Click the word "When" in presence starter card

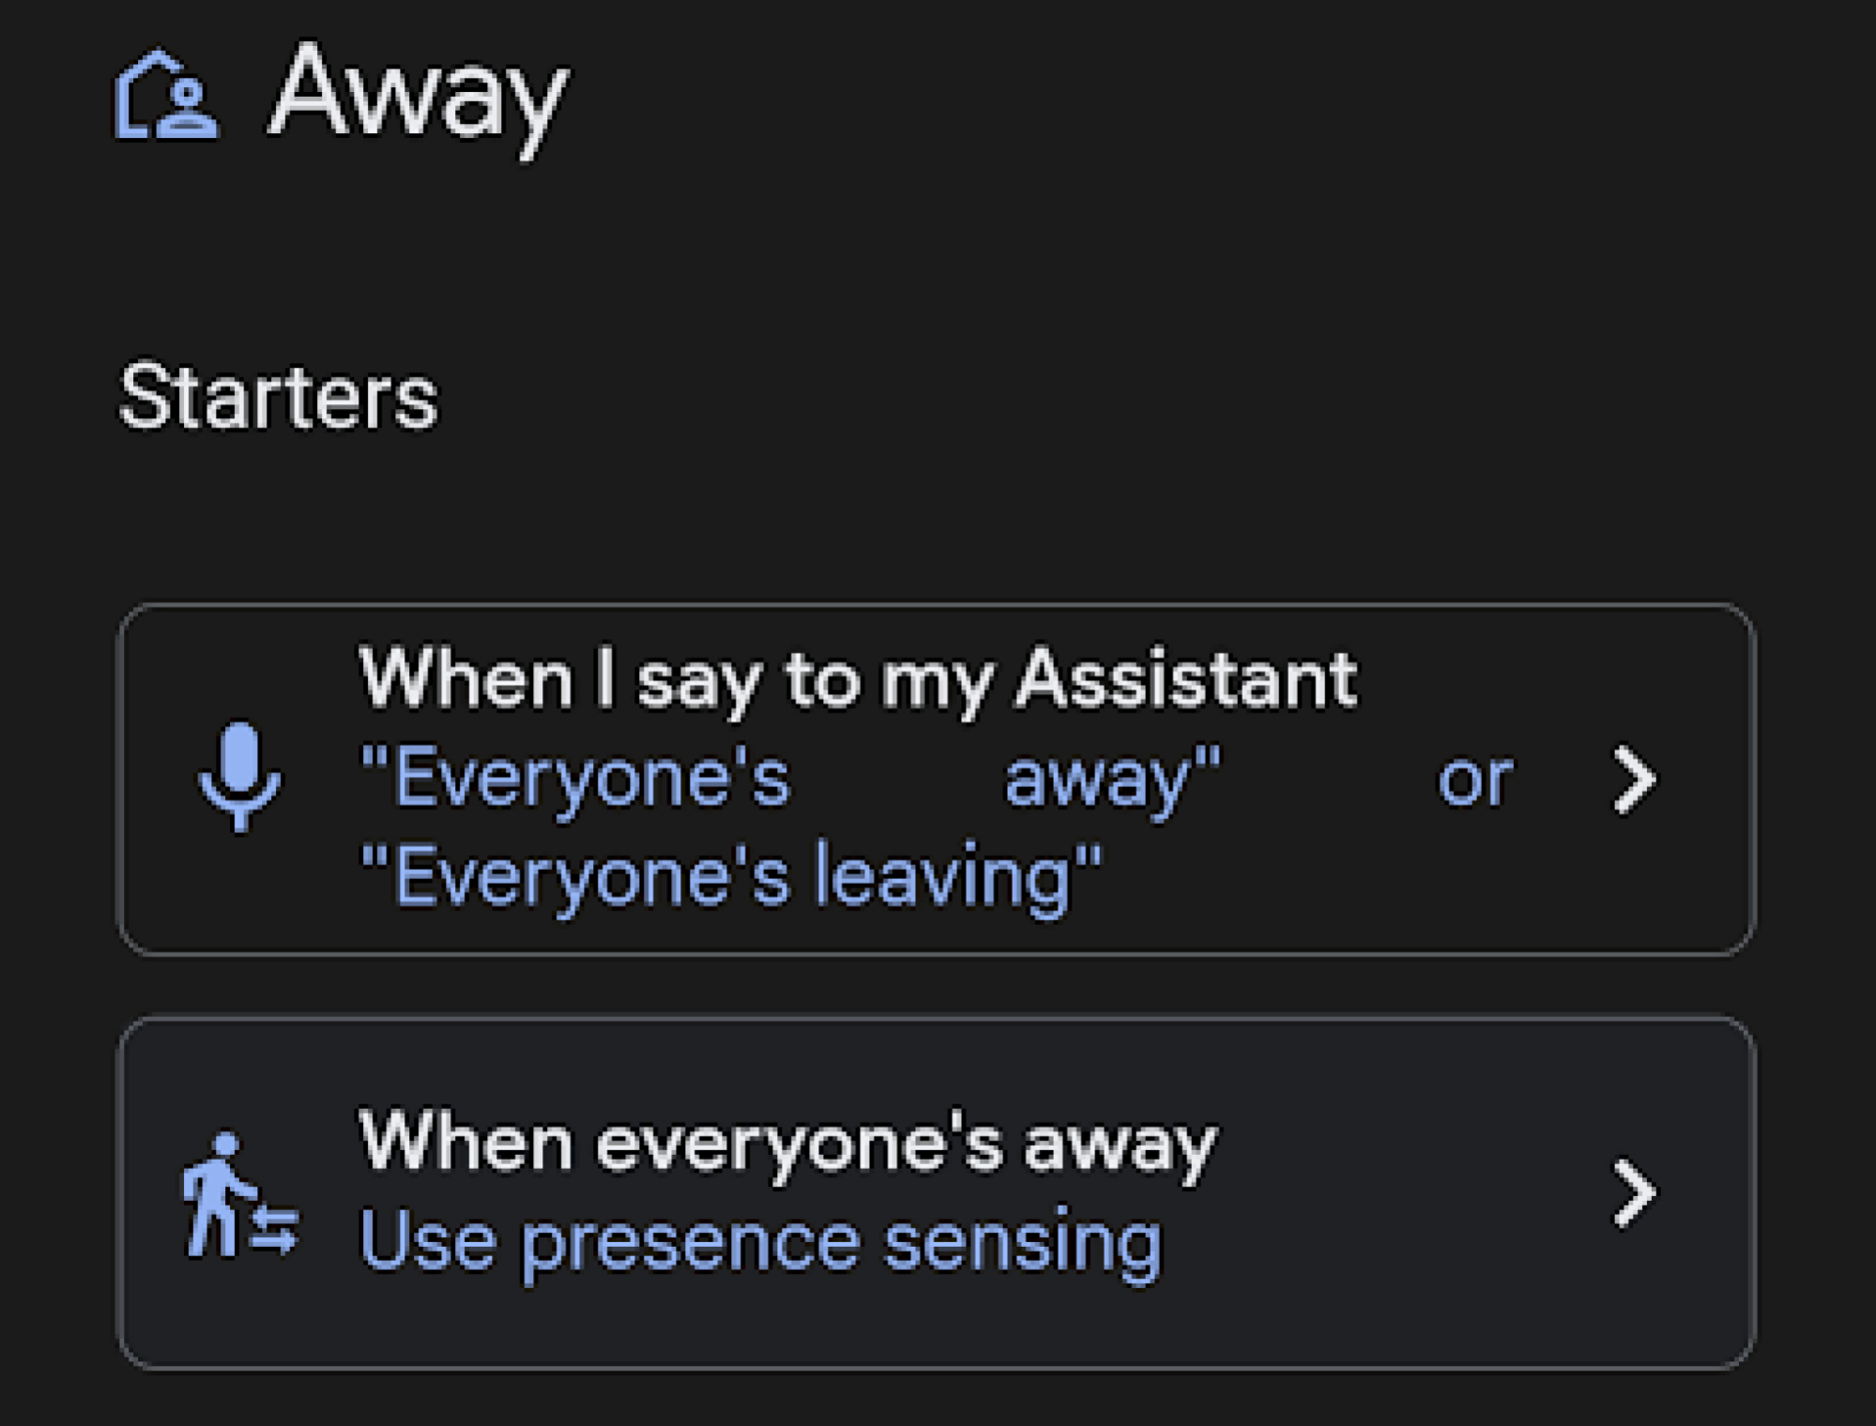[465, 1143]
